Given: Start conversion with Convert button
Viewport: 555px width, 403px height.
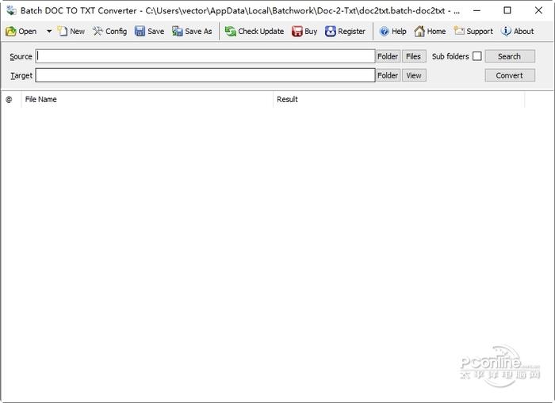Looking at the screenshot, I should coord(510,75).
